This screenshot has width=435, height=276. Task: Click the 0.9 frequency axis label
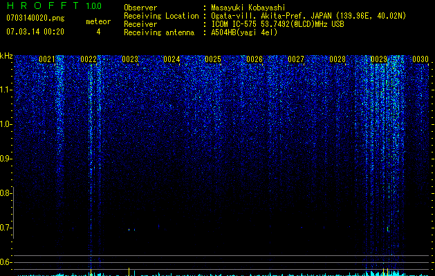tap(6, 159)
